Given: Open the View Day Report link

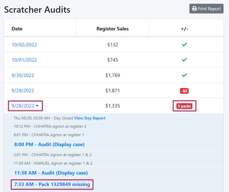Looking at the screenshot, I should pyautogui.click(x=90, y=118).
